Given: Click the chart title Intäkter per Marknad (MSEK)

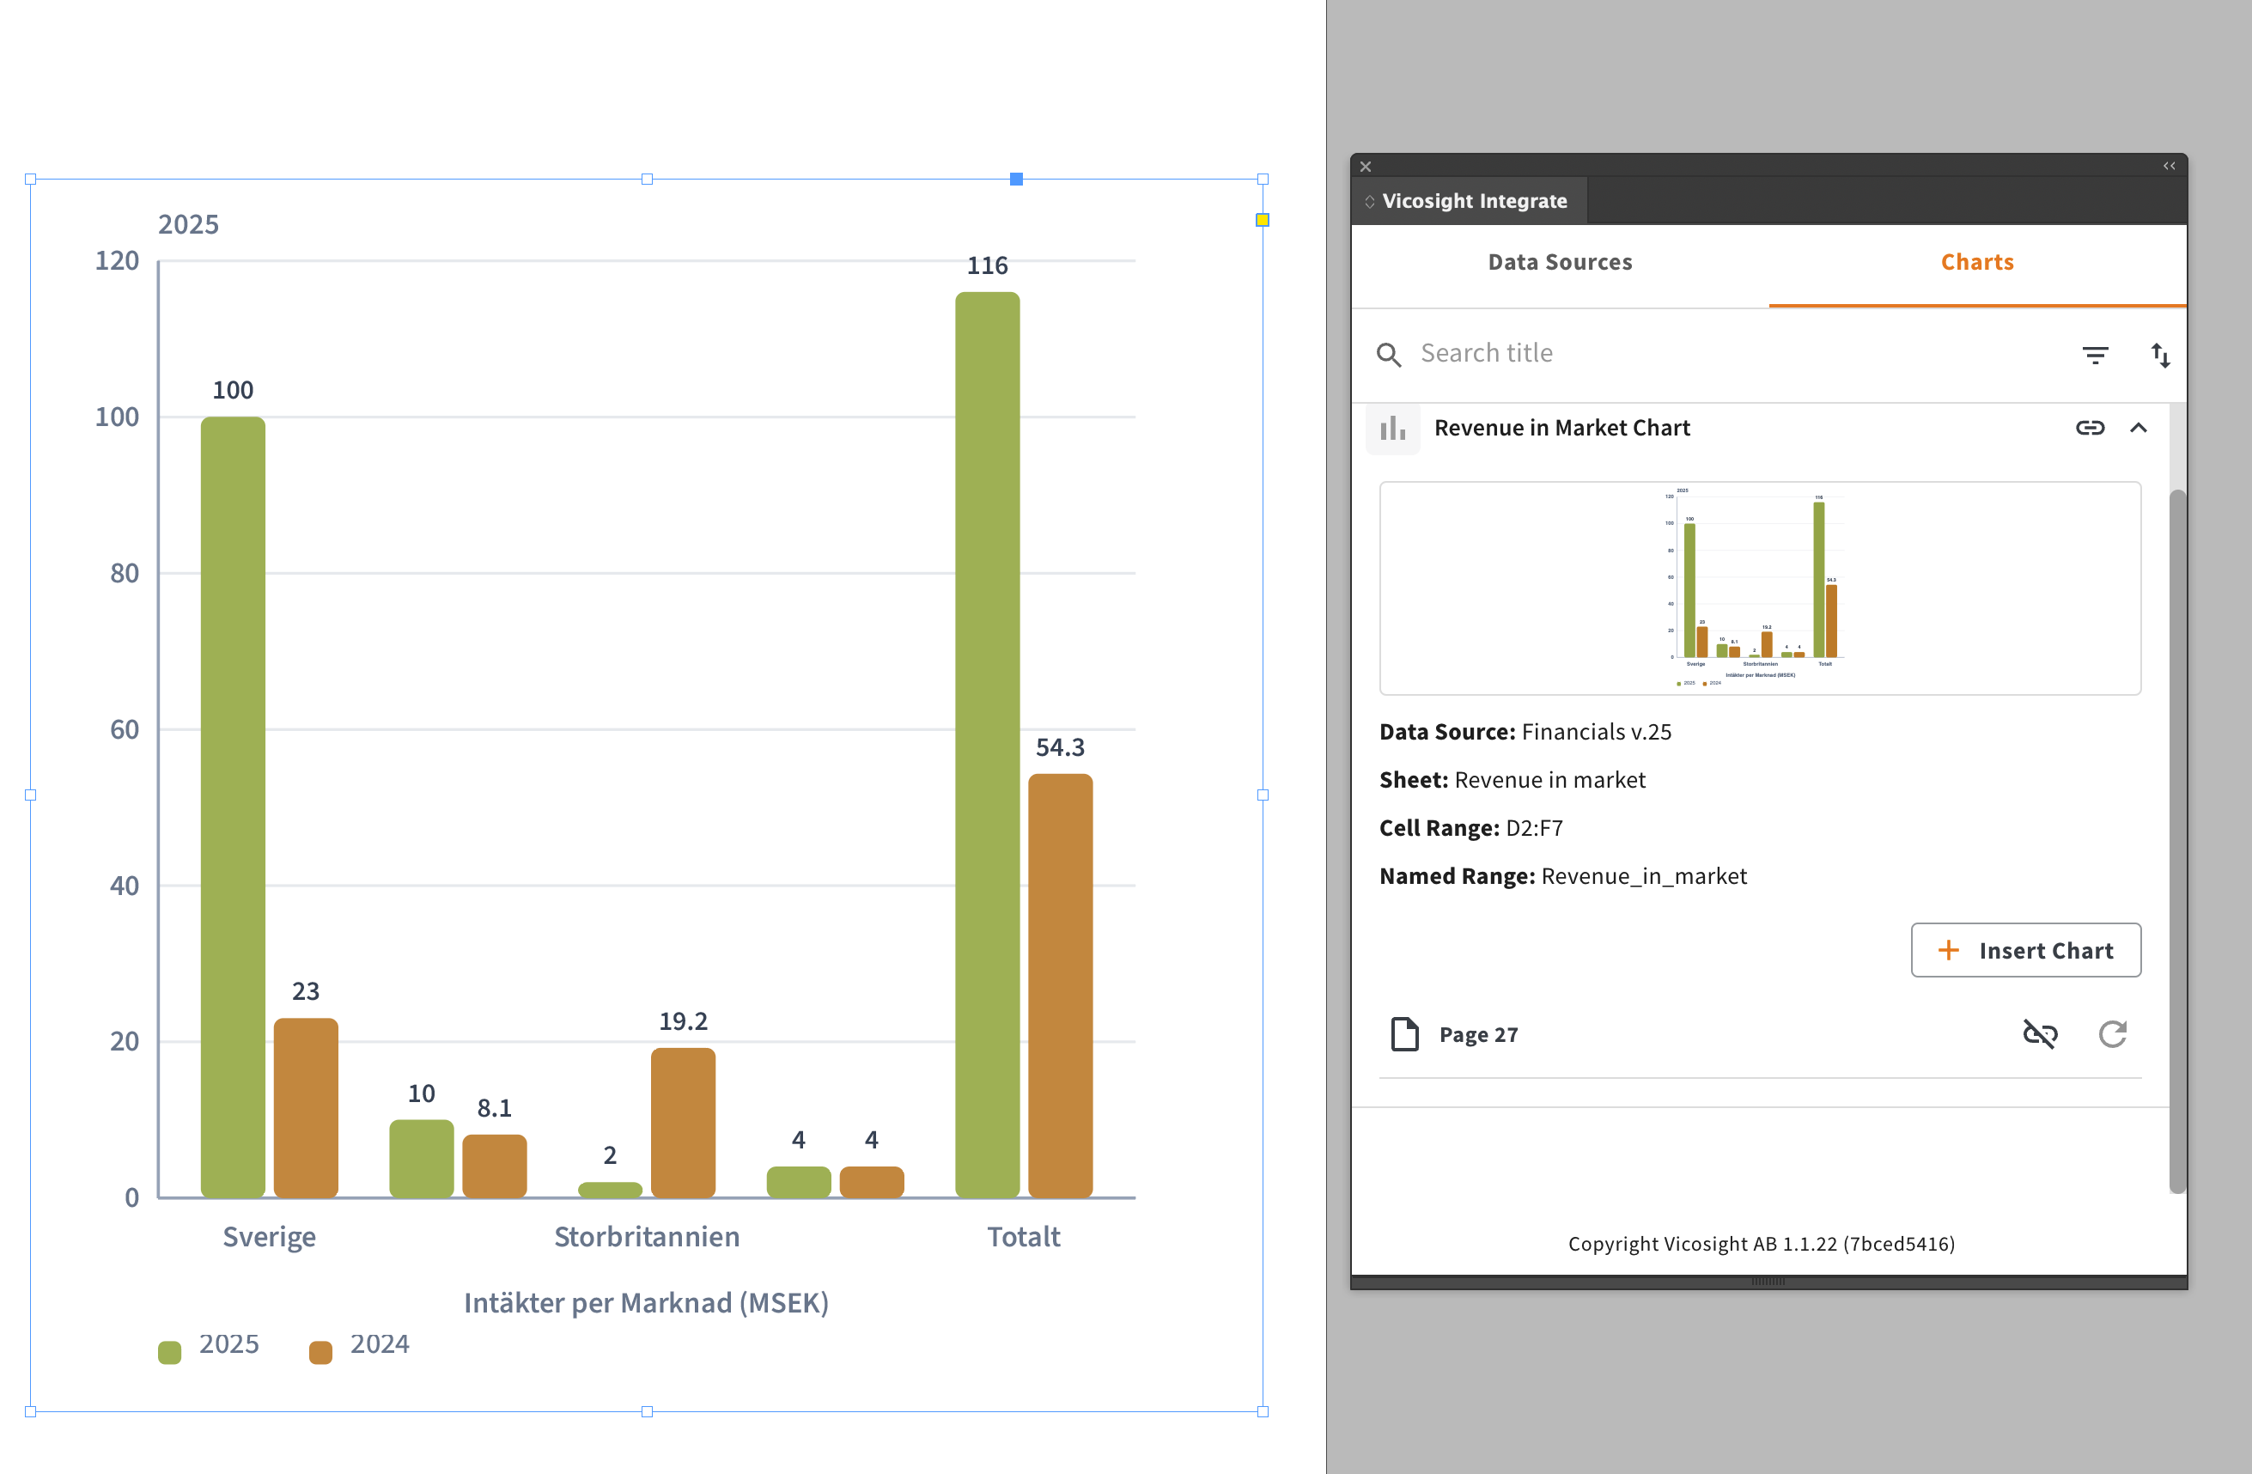Looking at the screenshot, I should 646,1303.
